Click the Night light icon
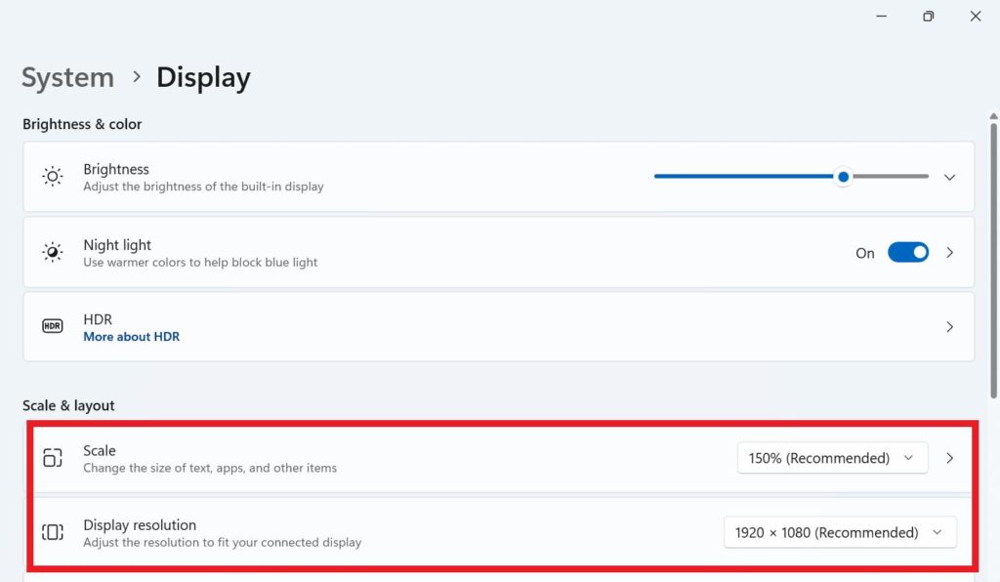 [x=53, y=252]
